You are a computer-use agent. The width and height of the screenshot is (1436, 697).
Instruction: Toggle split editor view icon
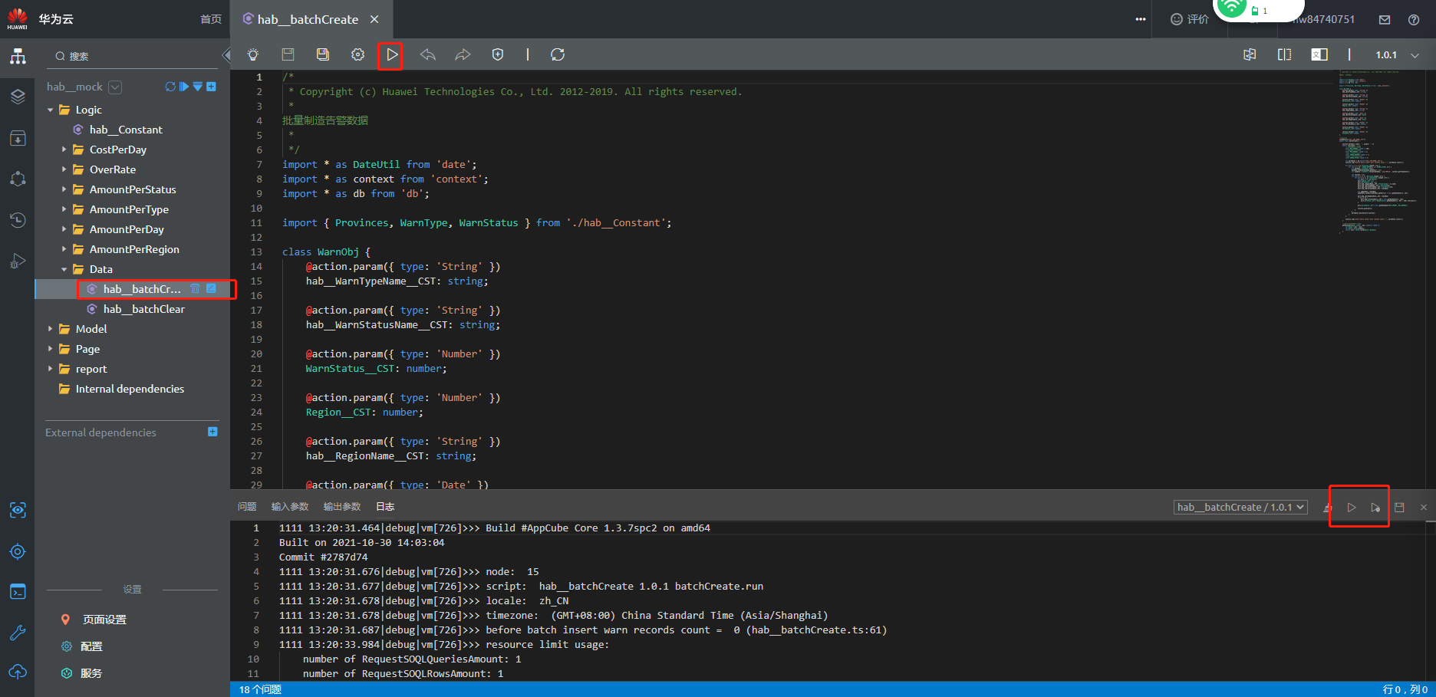click(1284, 54)
